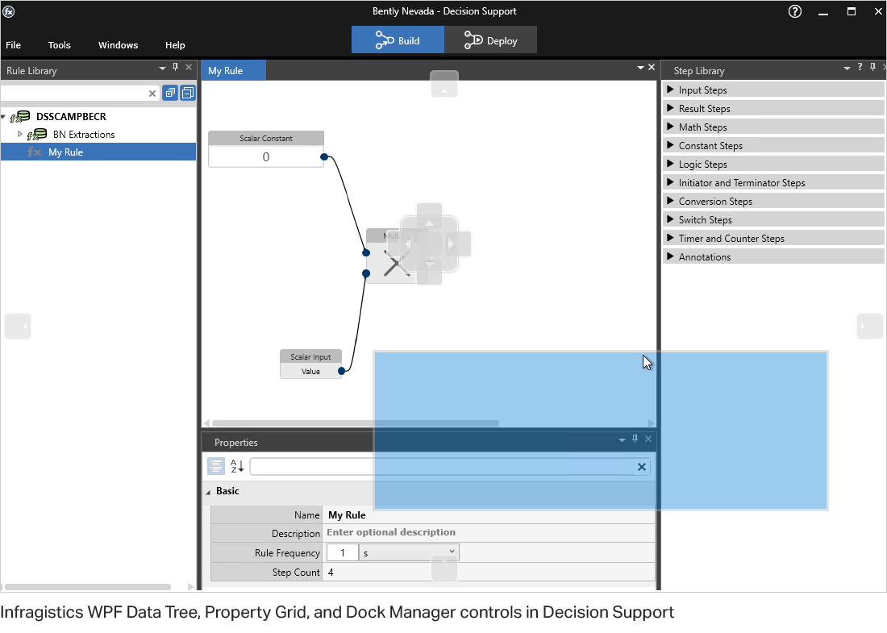Toggle alphabetical sort in Properties
887x633 pixels.
(237, 466)
